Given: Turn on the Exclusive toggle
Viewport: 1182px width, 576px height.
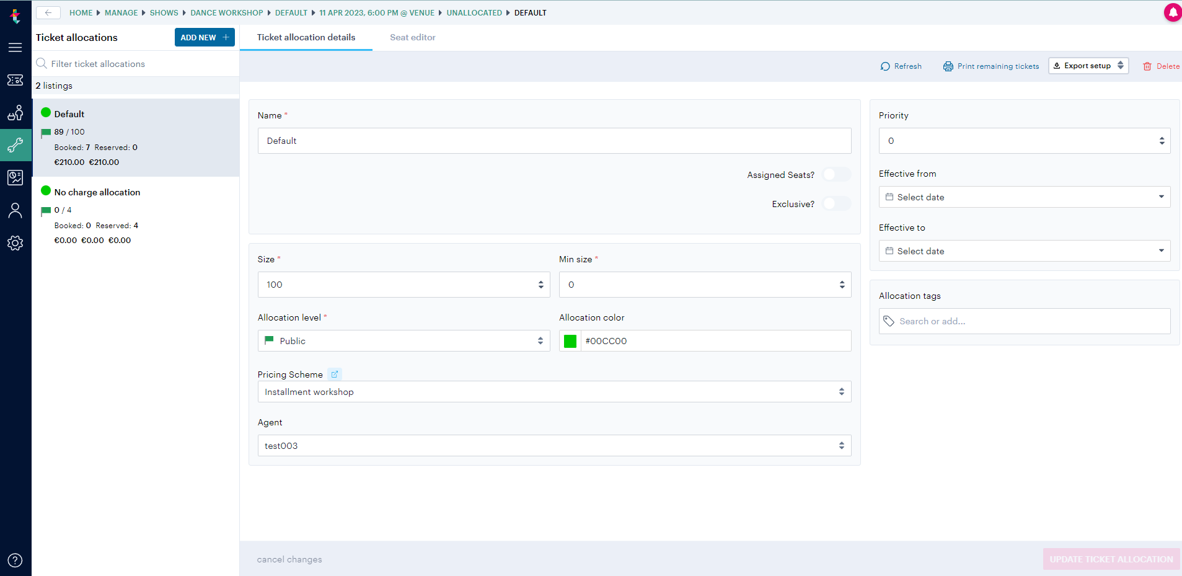Looking at the screenshot, I should (836, 203).
